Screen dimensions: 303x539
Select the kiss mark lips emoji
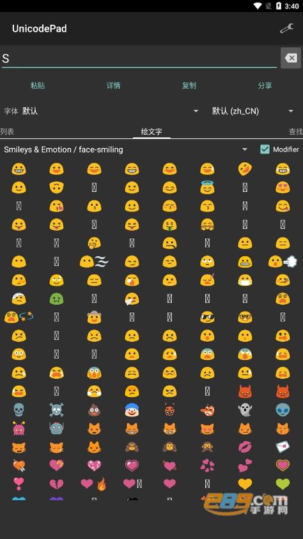click(245, 447)
